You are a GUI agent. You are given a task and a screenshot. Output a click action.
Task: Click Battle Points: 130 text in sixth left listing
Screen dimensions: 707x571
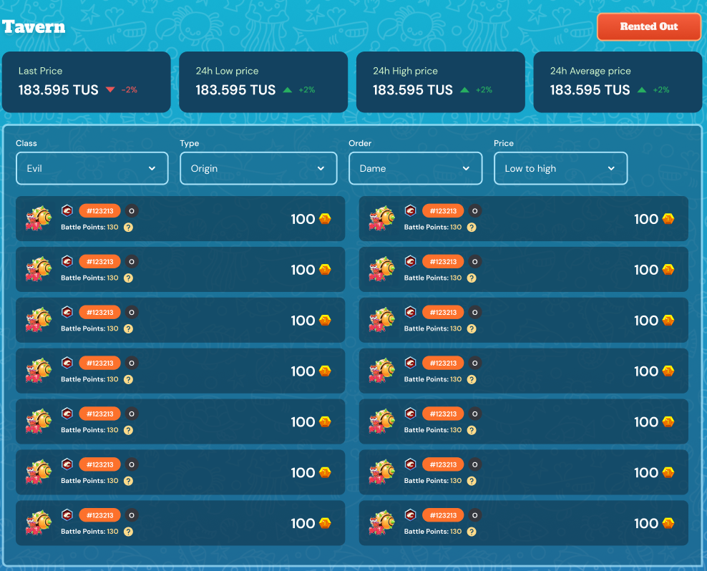click(x=89, y=481)
